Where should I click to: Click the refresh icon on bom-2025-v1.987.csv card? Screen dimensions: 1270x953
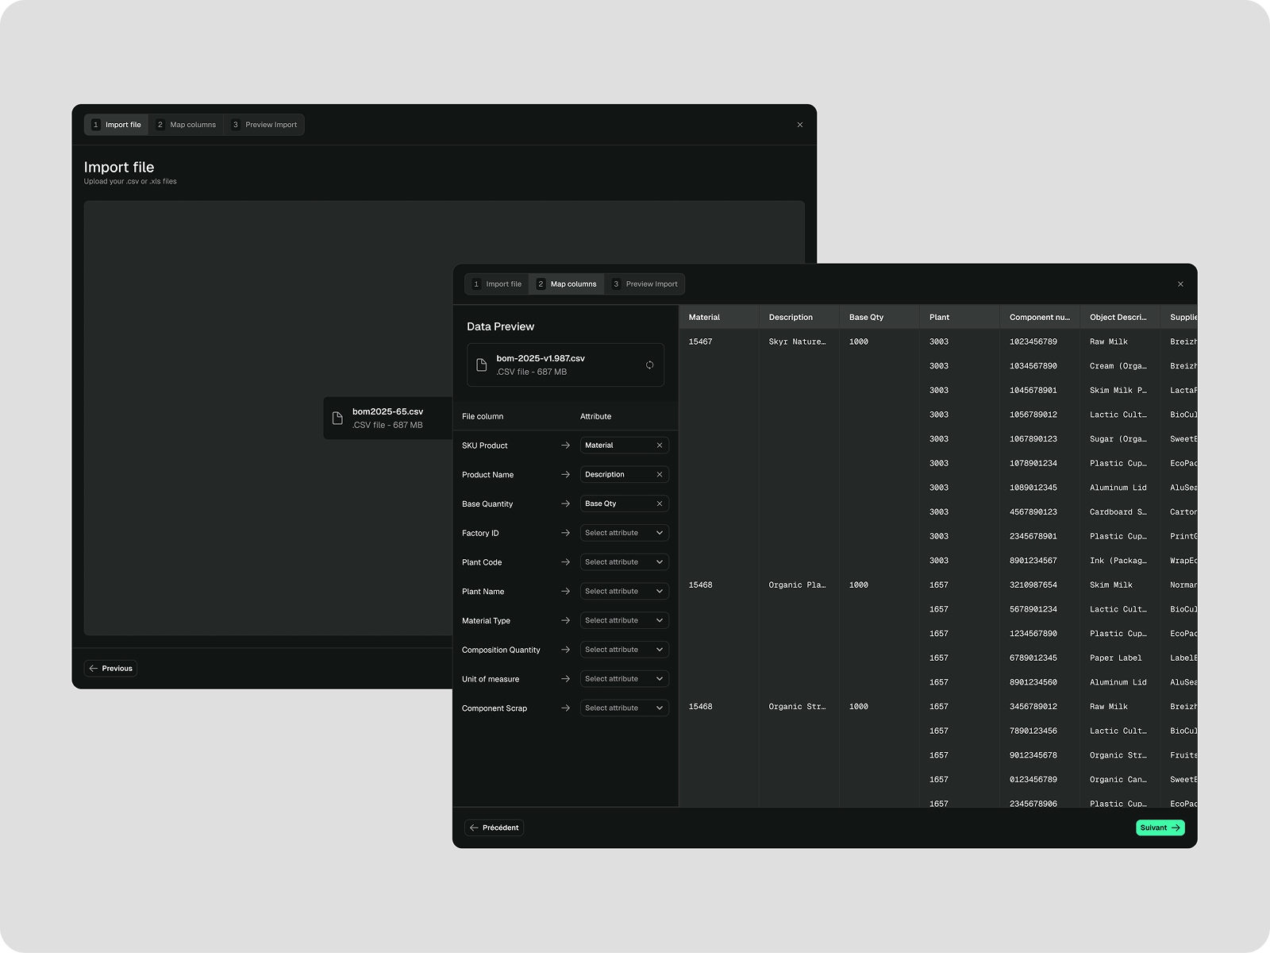point(650,365)
